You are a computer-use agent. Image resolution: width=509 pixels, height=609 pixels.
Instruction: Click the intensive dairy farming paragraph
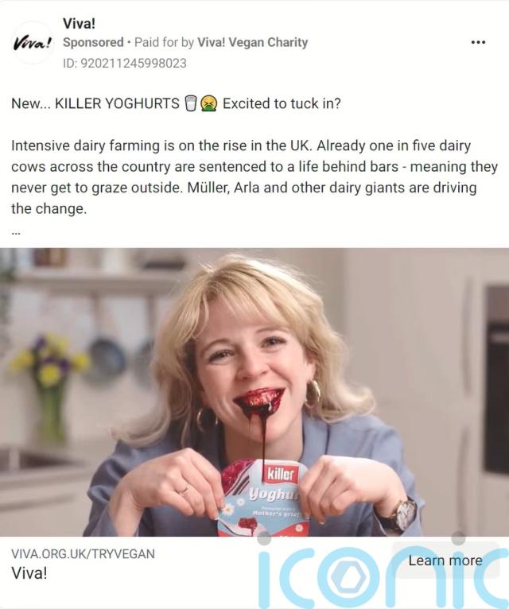pos(254,177)
